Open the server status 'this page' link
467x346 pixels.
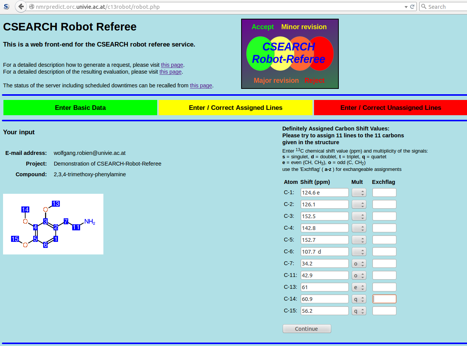201,85
